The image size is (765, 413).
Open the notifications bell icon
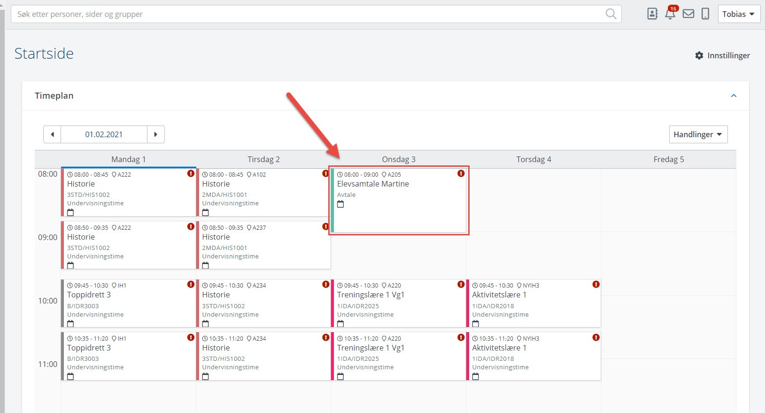pyautogui.click(x=670, y=14)
